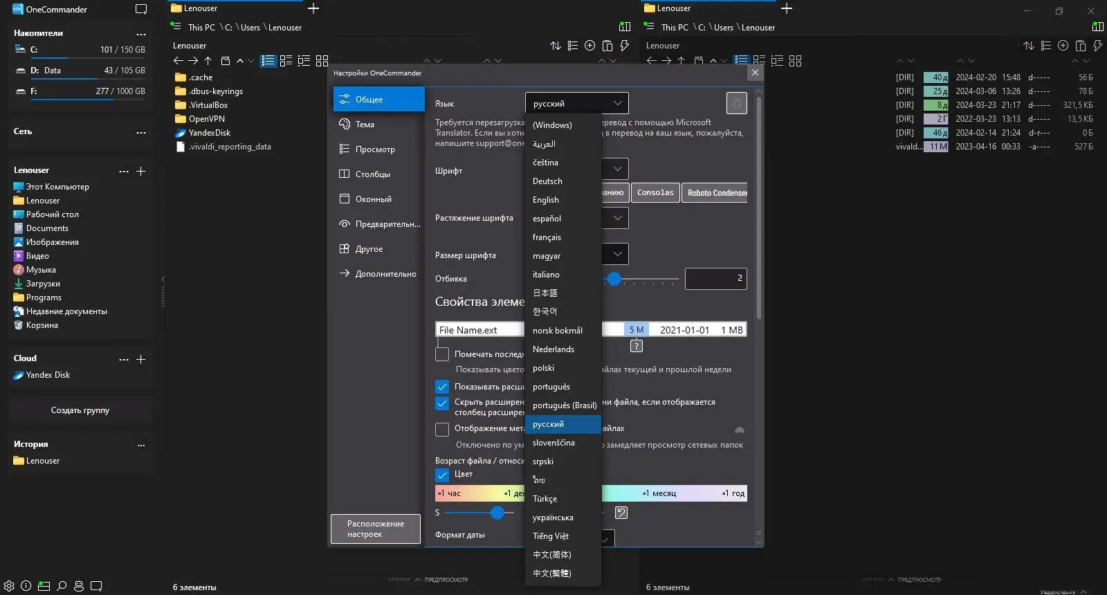Collapse the language dropdown showing 'русский'
The height and width of the screenshot is (595, 1107).
577,103
